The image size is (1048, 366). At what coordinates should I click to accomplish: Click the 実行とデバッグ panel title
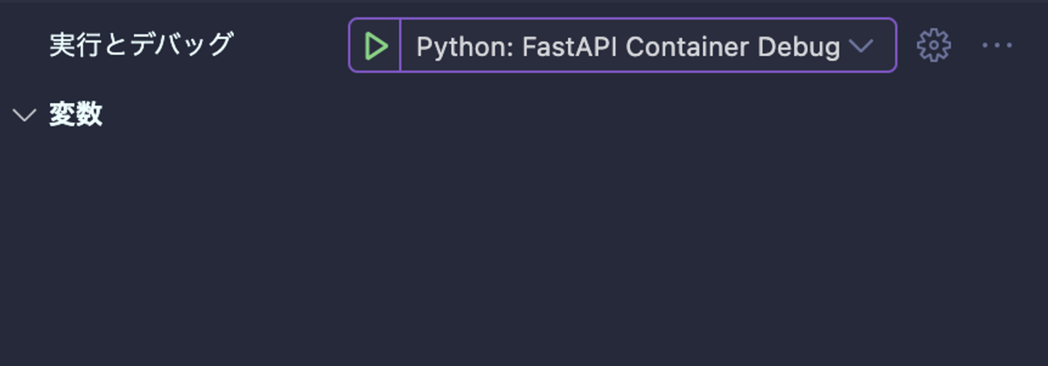point(141,45)
